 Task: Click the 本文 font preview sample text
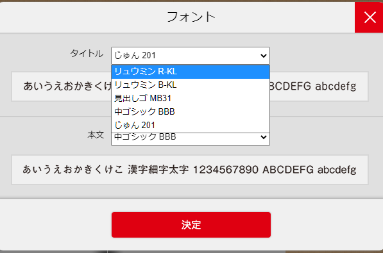(x=190, y=170)
